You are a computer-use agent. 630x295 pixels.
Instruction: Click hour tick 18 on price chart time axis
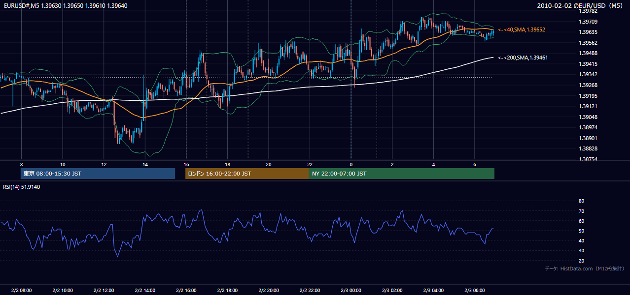pos(227,164)
